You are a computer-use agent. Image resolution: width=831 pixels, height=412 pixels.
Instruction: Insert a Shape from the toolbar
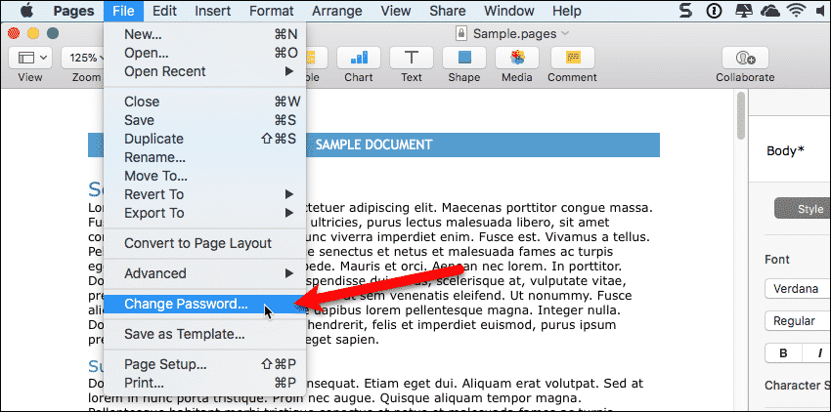[x=465, y=58]
